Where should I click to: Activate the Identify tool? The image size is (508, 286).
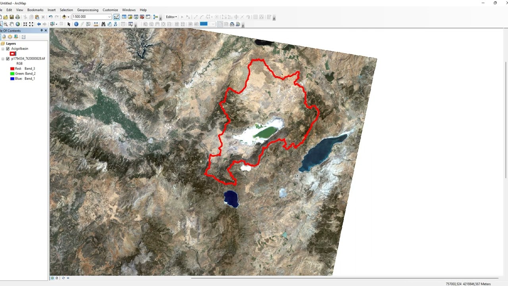76,24
